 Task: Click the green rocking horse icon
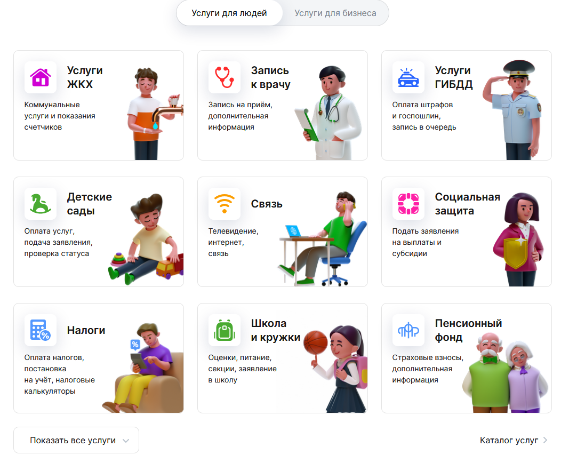point(41,204)
